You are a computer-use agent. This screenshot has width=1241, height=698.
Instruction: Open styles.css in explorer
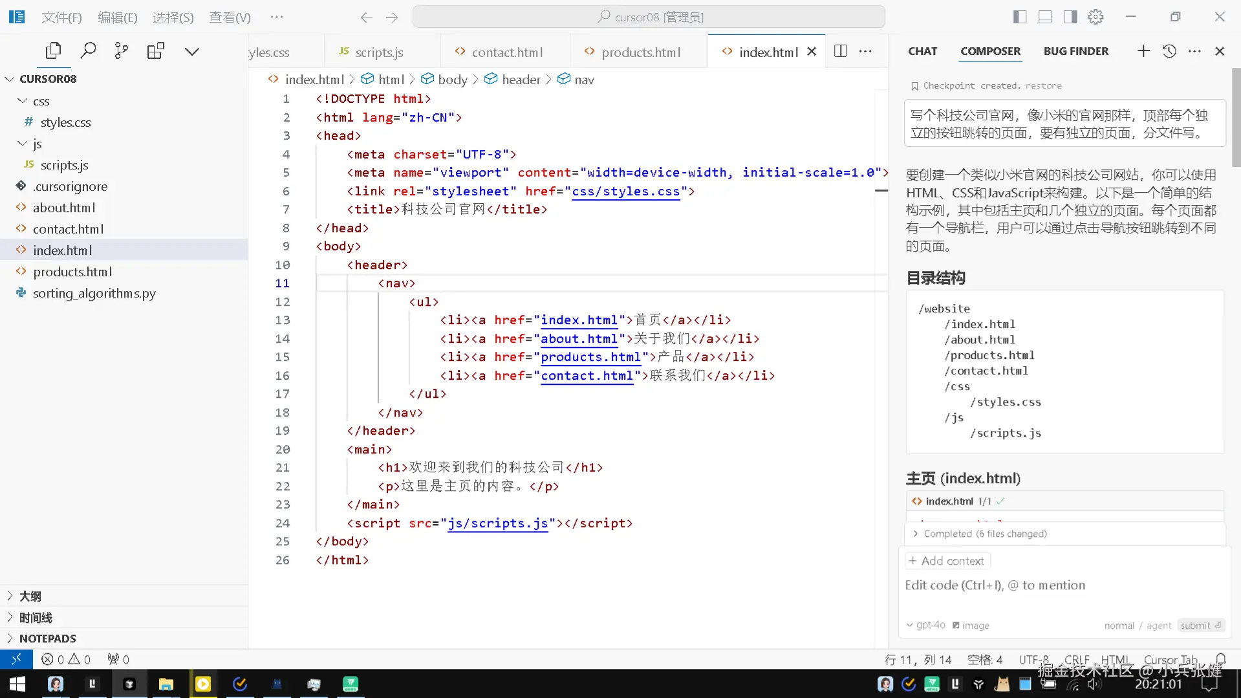pyautogui.click(x=65, y=122)
